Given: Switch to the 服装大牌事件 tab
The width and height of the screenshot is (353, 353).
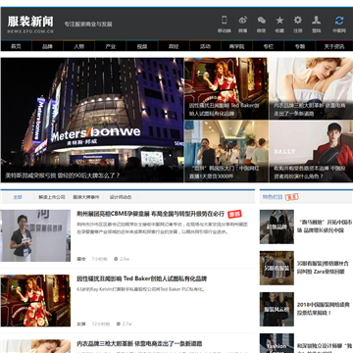Looking at the screenshot, I should pyautogui.click(x=85, y=197).
